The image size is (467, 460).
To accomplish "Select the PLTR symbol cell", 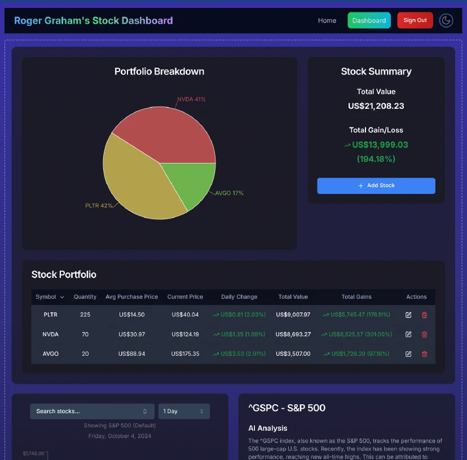I will tap(50, 315).
